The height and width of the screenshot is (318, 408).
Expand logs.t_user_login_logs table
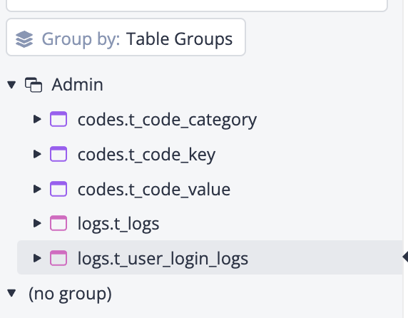[x=38, y=258]
